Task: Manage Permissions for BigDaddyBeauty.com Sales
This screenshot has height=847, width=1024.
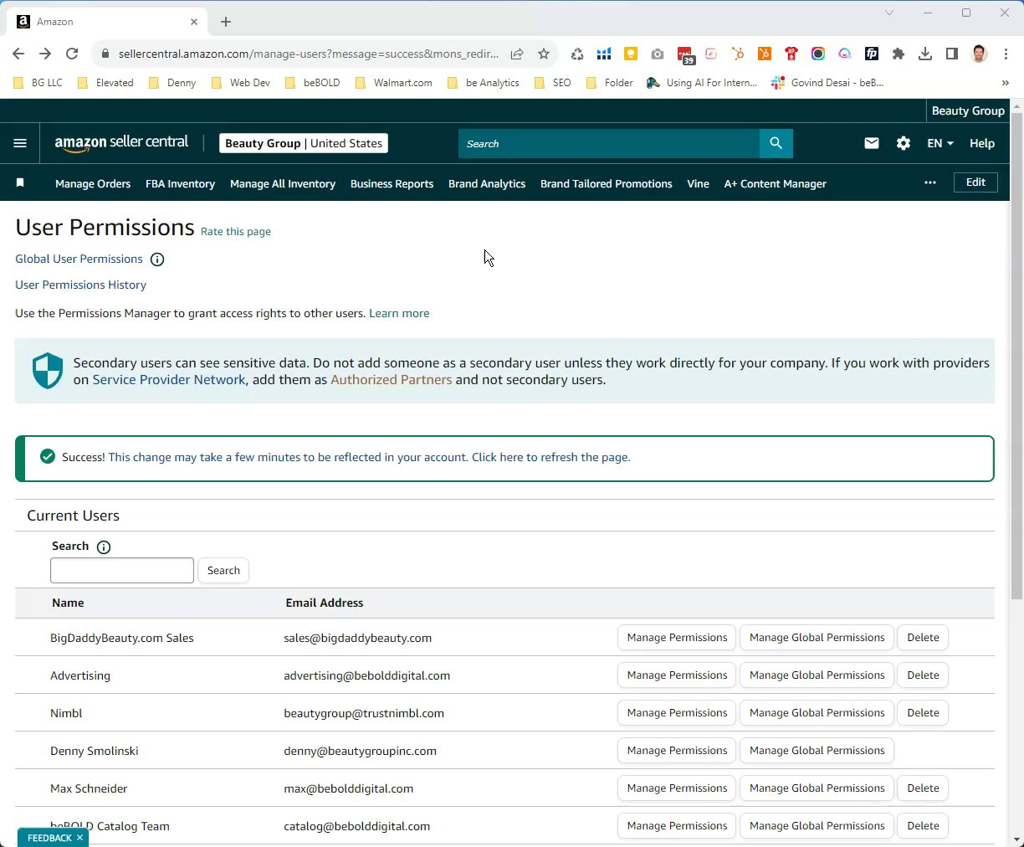Action: coord(677,638)
